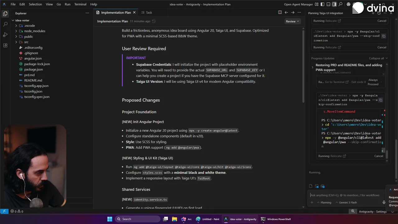Click the version history icon beside '11 minutes ago'
The image size is (398, 224).
coord(154,21)
